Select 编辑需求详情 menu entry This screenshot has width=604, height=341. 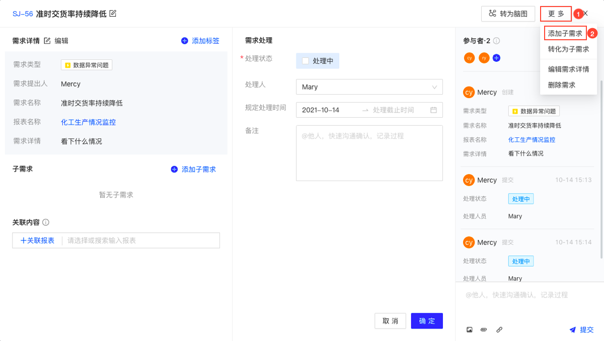[568, 69]
